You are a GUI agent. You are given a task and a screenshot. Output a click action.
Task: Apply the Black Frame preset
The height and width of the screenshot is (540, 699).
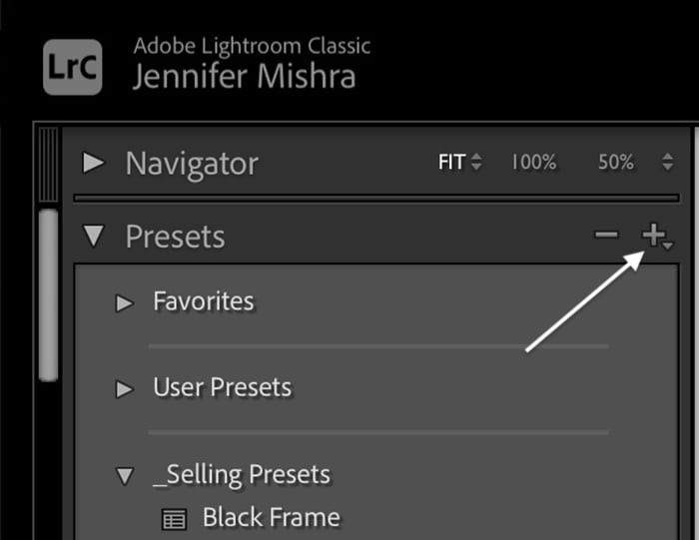tap(271, 517)
